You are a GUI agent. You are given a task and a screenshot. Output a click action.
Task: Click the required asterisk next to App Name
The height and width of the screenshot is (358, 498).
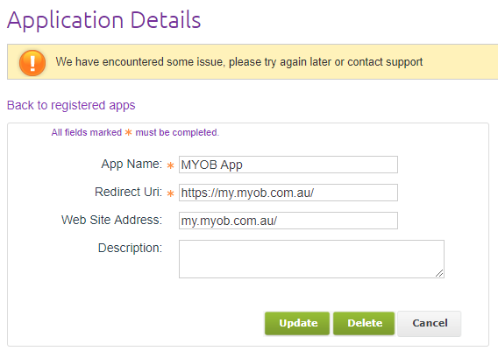pos(171,165)
